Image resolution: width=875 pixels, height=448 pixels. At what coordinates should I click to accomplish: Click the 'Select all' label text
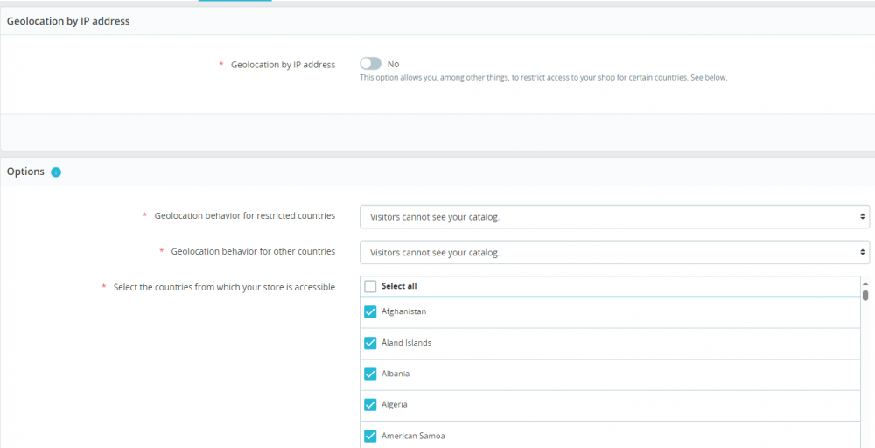point(399,286)
